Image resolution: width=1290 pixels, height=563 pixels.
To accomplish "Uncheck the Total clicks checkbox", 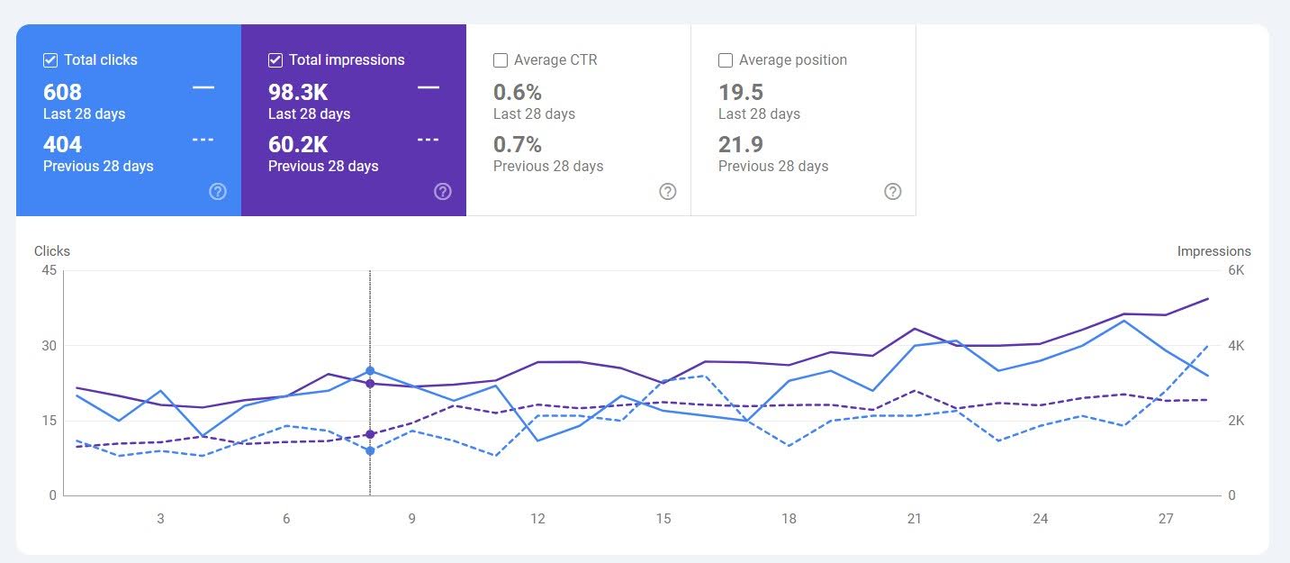I will click(x=50, y=60).
